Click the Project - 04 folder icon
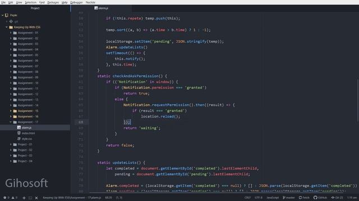Image resolution: width=359 pixels, height=201 pixels. pos(15,161)
